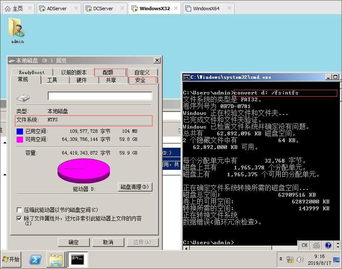342x269 pixels.
Task: Click the CH input language indicator
Action: pyautogui.click(x=304, y=245)
